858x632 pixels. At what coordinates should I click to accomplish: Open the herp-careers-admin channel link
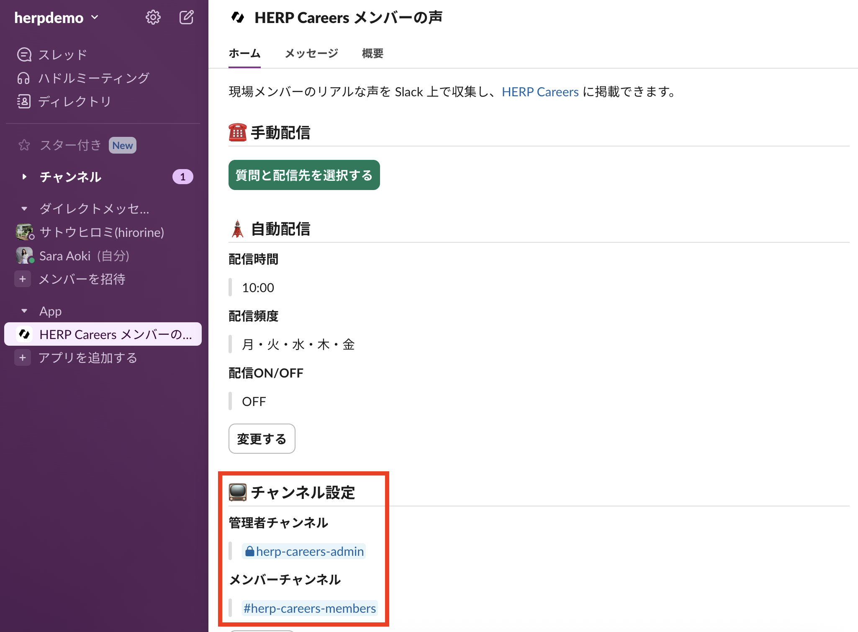click(305, 551)
